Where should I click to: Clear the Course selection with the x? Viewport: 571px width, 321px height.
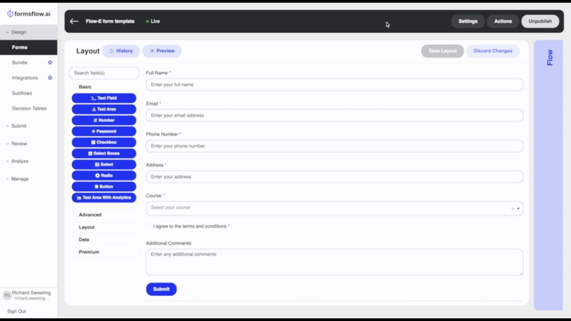pyautogui.click(x=512, y=208)
